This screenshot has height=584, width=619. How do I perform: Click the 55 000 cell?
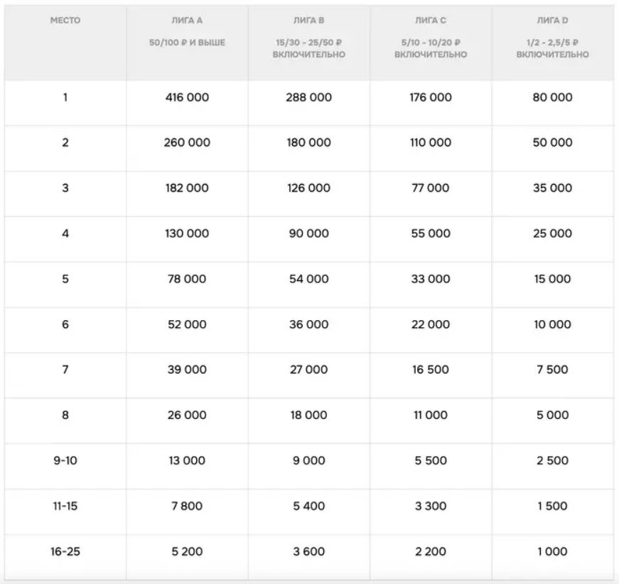pyautogui.click(x=431, y=233)
